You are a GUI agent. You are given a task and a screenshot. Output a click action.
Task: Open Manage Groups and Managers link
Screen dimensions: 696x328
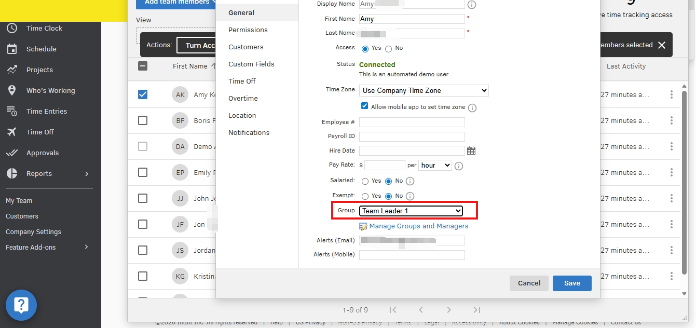(x=418, y=226)
